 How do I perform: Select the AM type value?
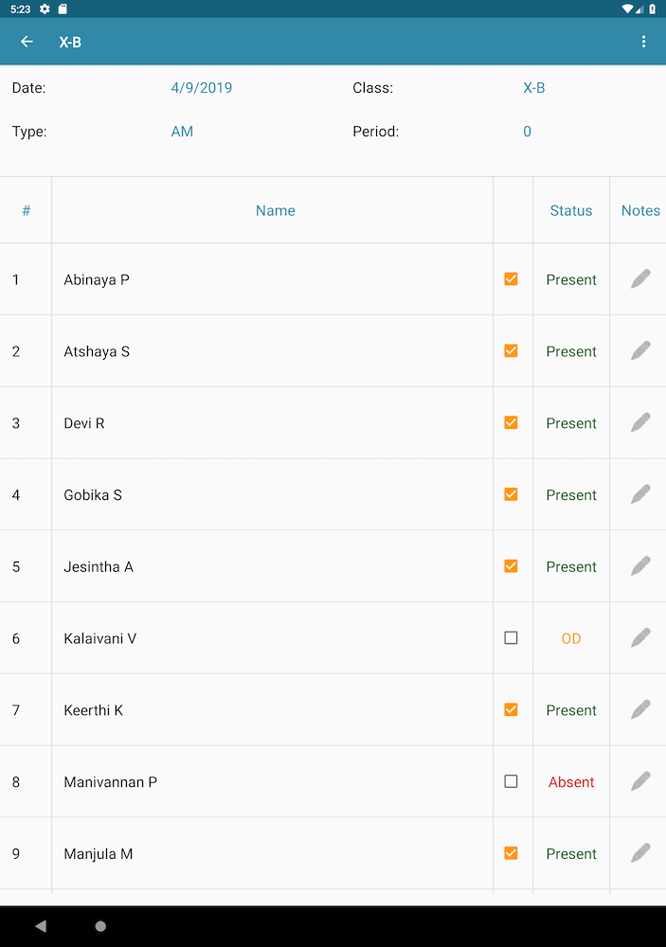tap(182, 132)
